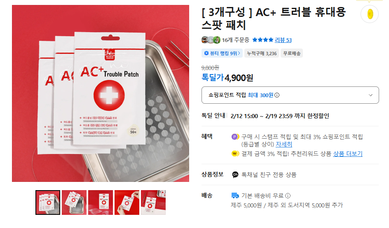Click the free shipping info circle icon

288,196
